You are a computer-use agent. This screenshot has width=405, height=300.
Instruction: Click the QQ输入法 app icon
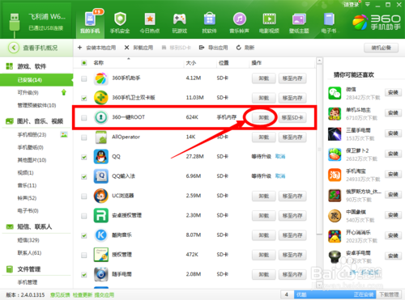(101, 176)
